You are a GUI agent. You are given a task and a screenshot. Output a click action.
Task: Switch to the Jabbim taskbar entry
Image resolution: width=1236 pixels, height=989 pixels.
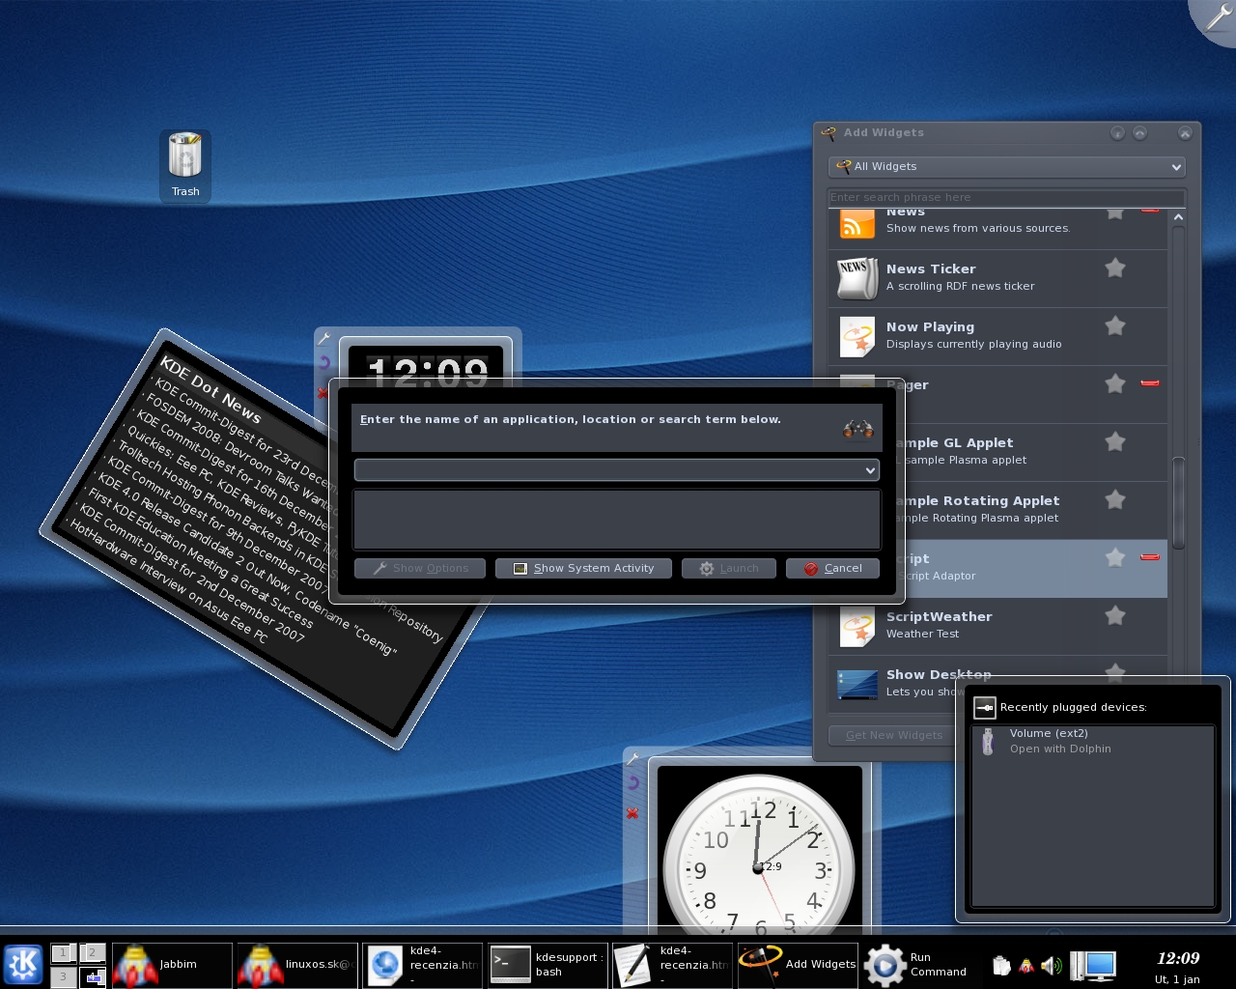172,965
